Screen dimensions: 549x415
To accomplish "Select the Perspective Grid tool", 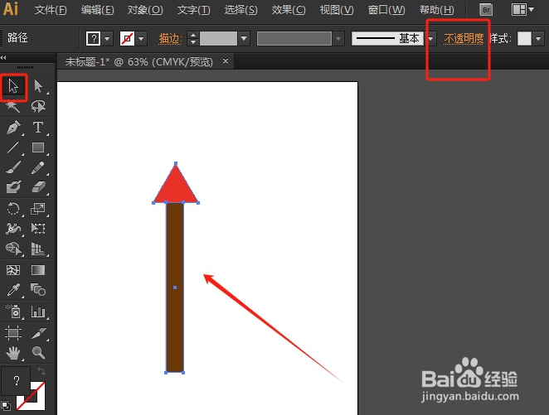I will click(x=38, y=249).
